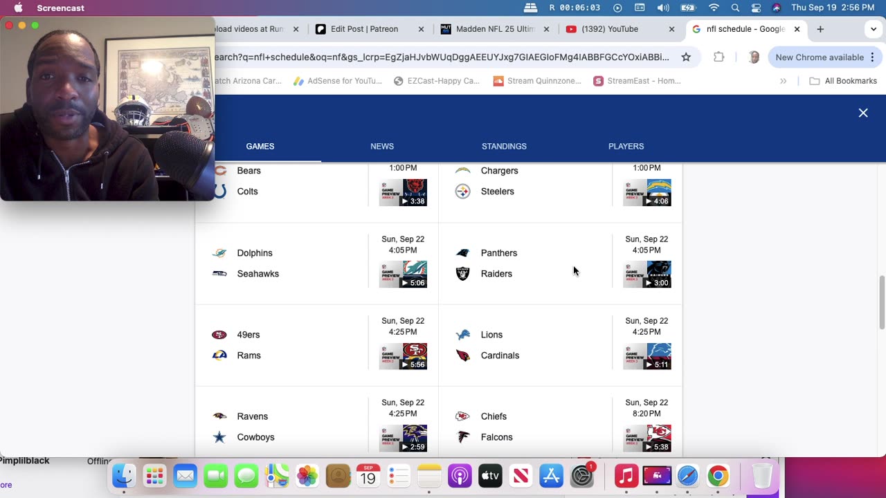The height and width of the screenshot is (498, 886).
Task: Play Bears vs Colts game preview video
Action: (x=403, y=192)
